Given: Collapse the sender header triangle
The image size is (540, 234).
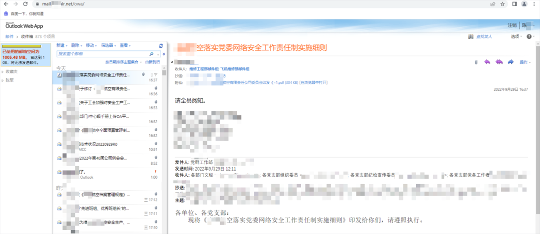Looking at the screenshot, I should click(x=172, y=62).
